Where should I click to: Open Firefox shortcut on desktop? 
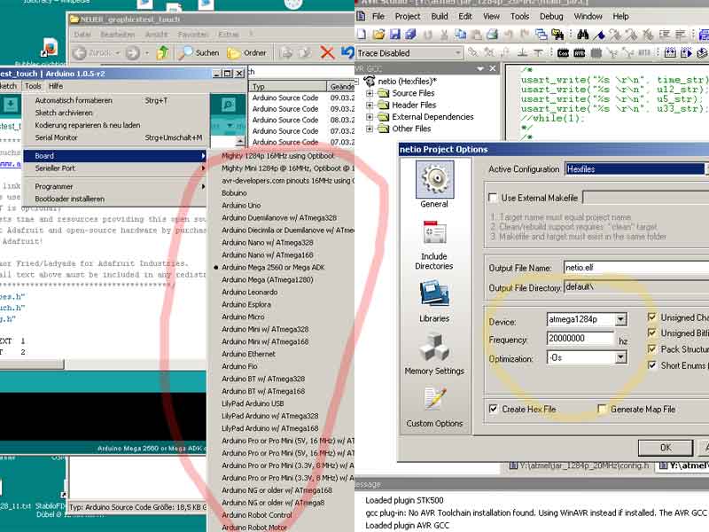50,48
